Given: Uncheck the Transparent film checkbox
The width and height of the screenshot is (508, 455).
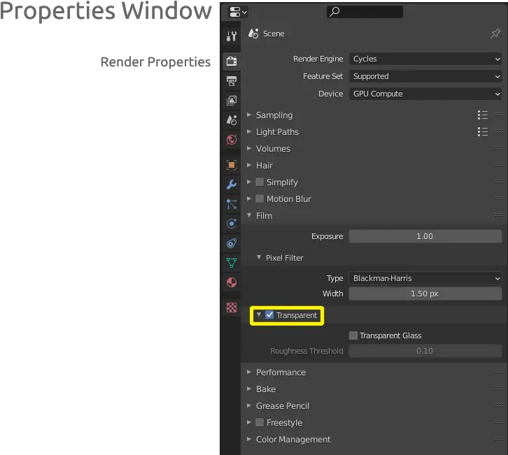Looking at the screenshot, I should click(269, 315).
